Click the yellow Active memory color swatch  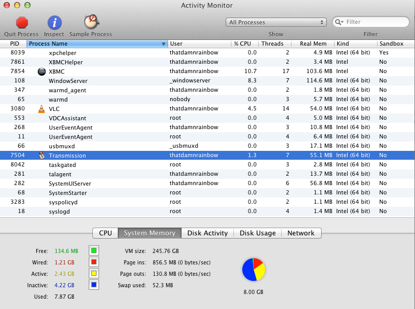[x=94, y=273]
